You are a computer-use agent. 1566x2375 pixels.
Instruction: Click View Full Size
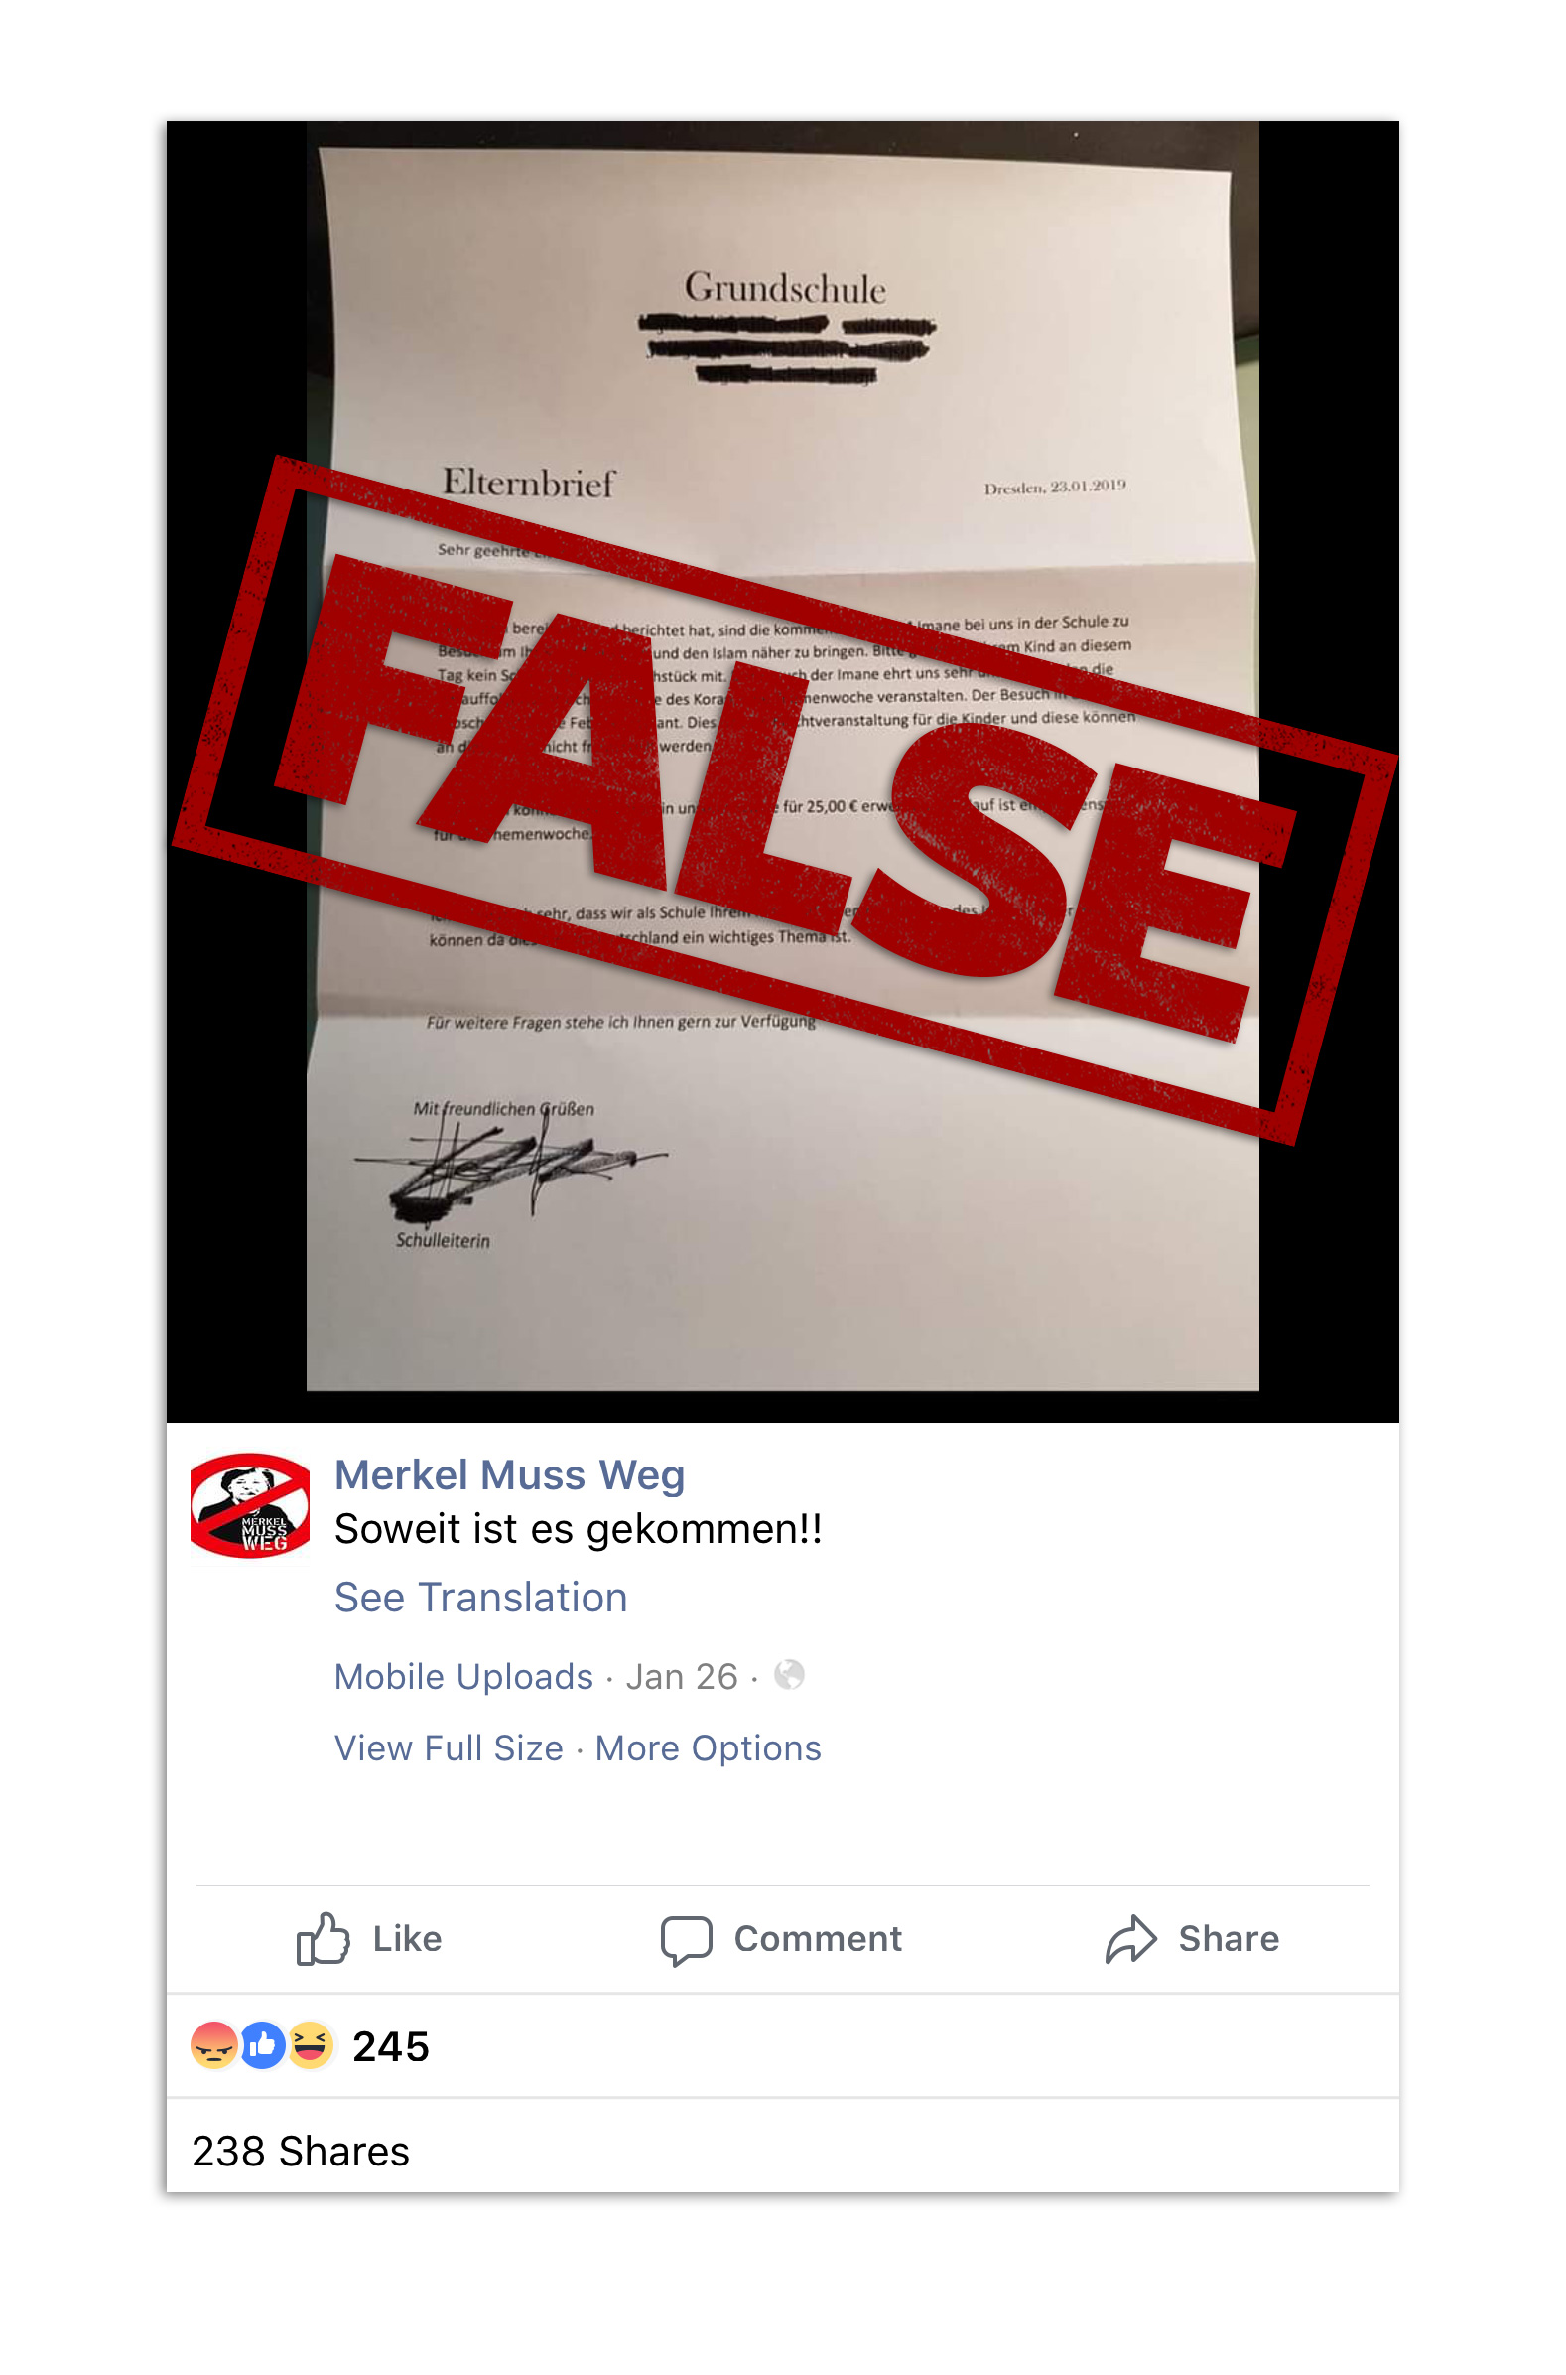point(449,1747)
